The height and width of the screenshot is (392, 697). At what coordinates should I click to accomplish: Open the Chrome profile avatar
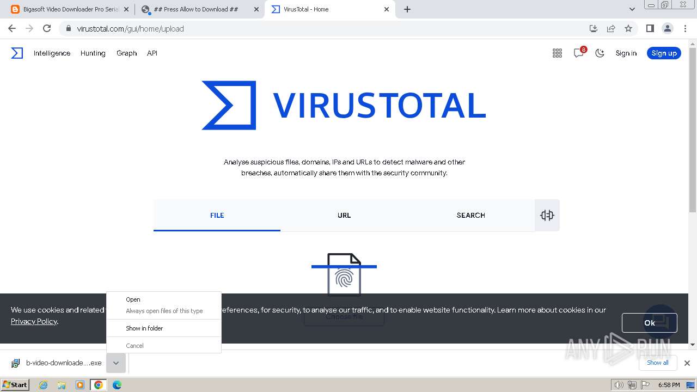[667, 28]
